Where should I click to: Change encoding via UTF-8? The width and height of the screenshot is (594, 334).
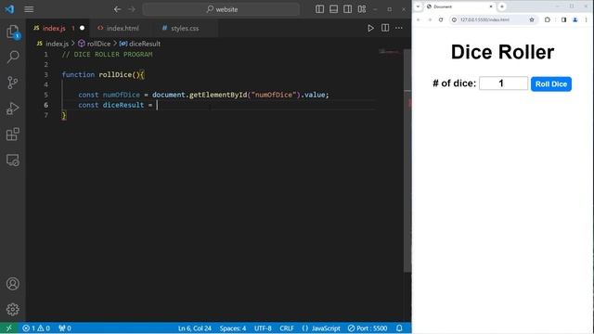tap(263, 328)
